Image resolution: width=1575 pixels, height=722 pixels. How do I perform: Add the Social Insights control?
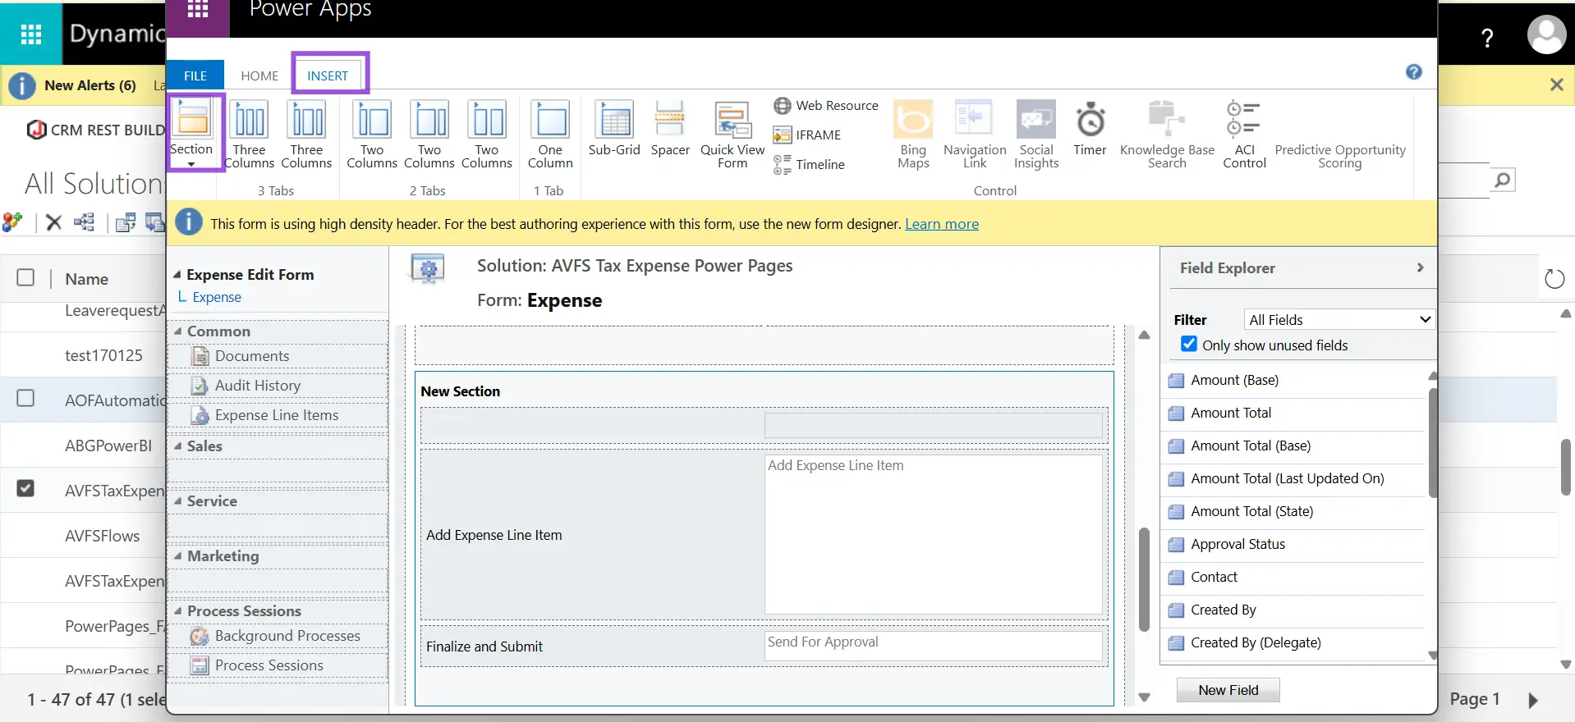1036,135
